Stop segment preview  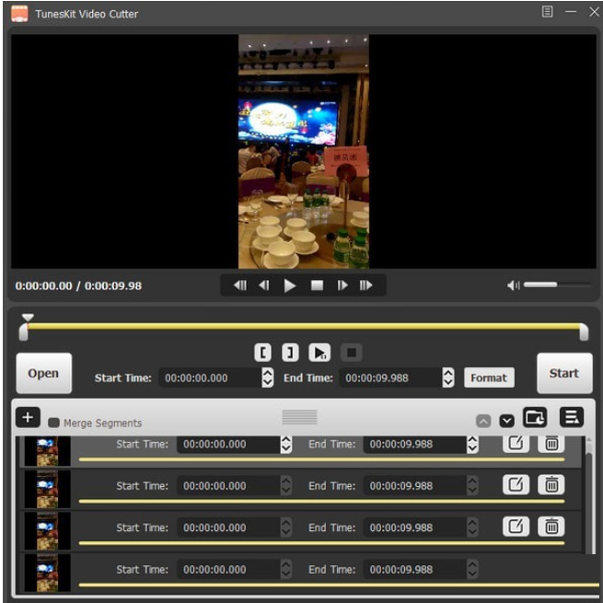pyautogui.click(x=352, y=353)
